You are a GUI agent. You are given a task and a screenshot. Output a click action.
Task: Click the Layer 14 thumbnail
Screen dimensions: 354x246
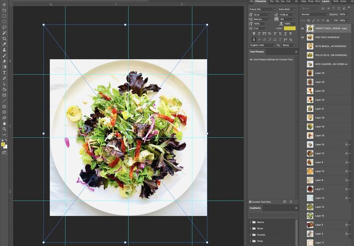(x=310, y=207)
